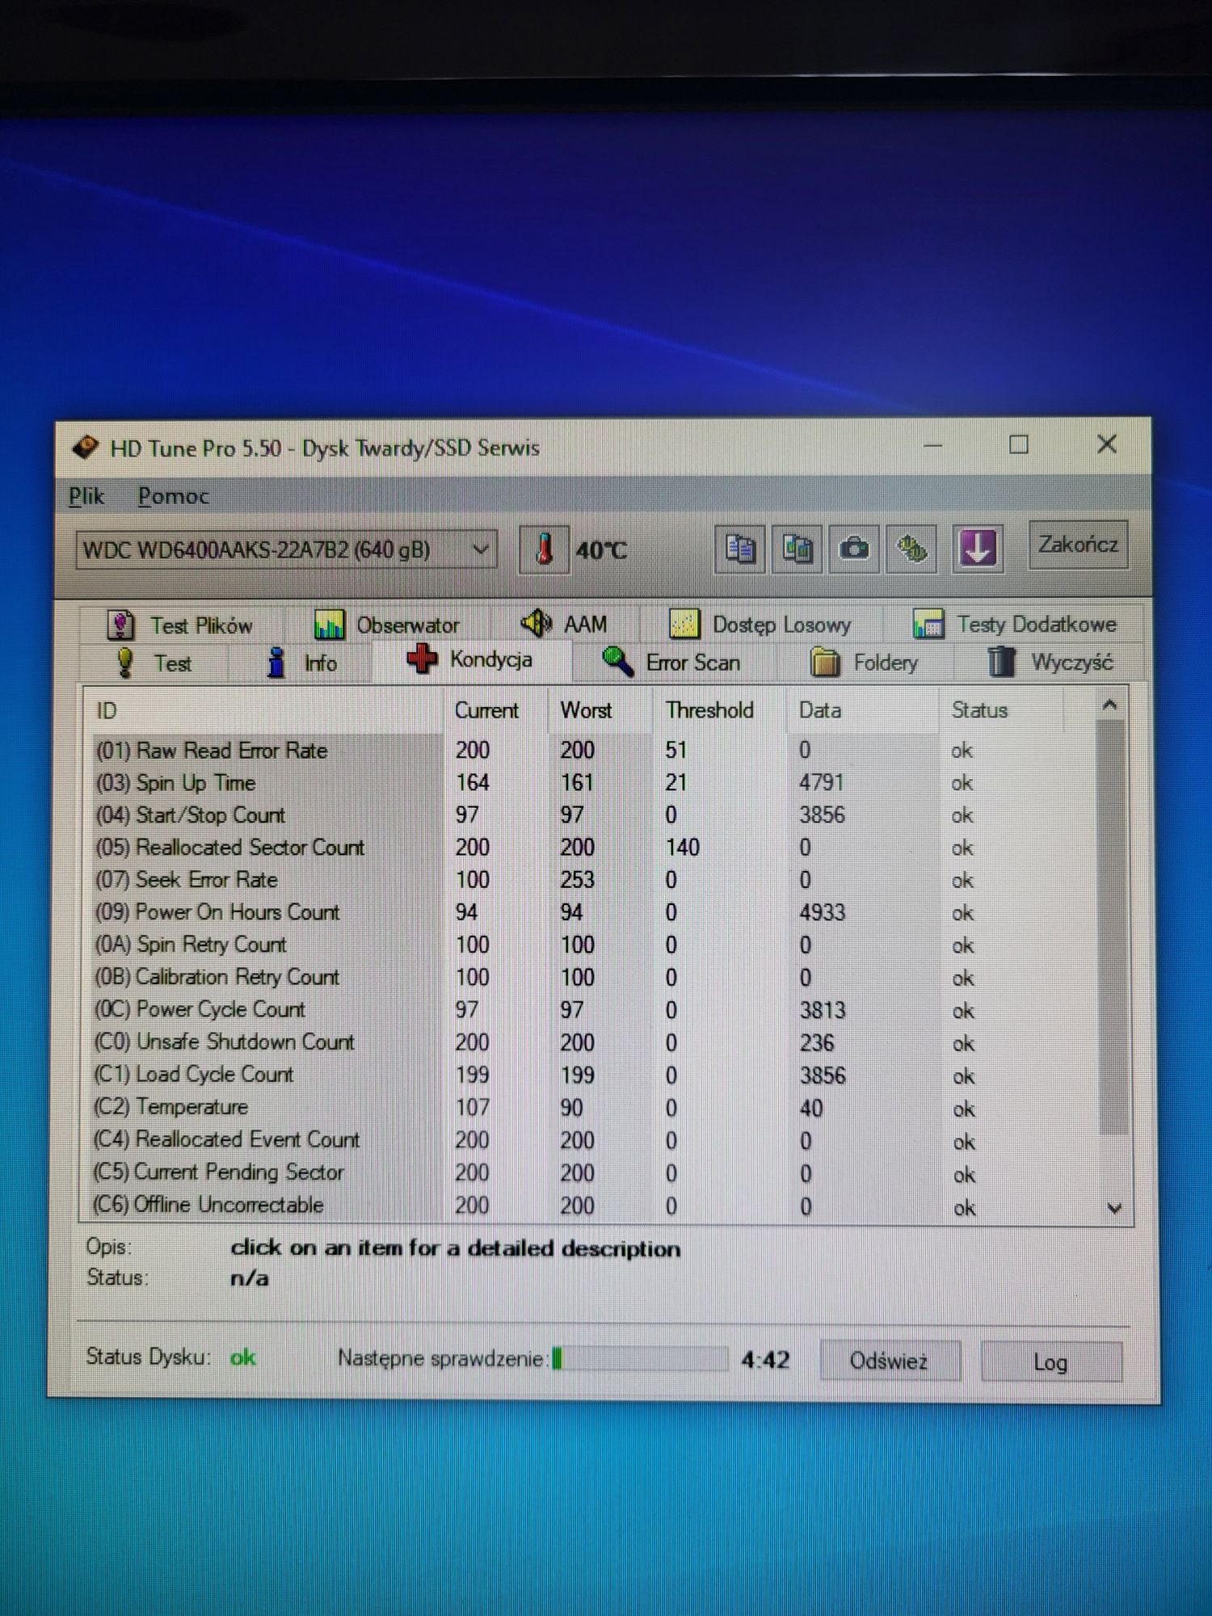Sort by the Status column header
This screenshot has height=1616, width=1212.
1002,710
